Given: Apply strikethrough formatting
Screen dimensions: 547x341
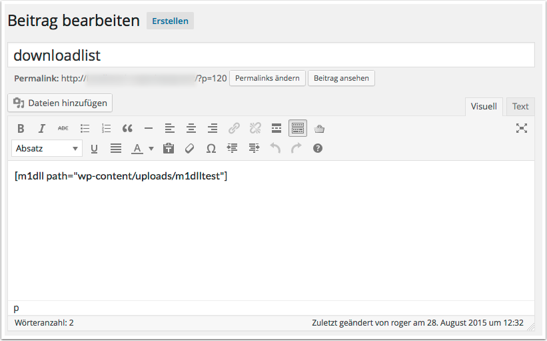Looking at the screenshot, I should pos(63,129).
